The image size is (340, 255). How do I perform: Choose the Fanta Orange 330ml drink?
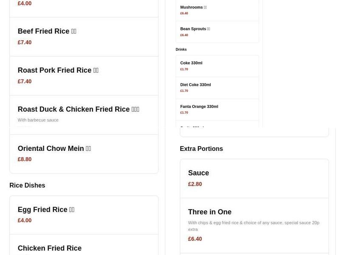point(199,107)
